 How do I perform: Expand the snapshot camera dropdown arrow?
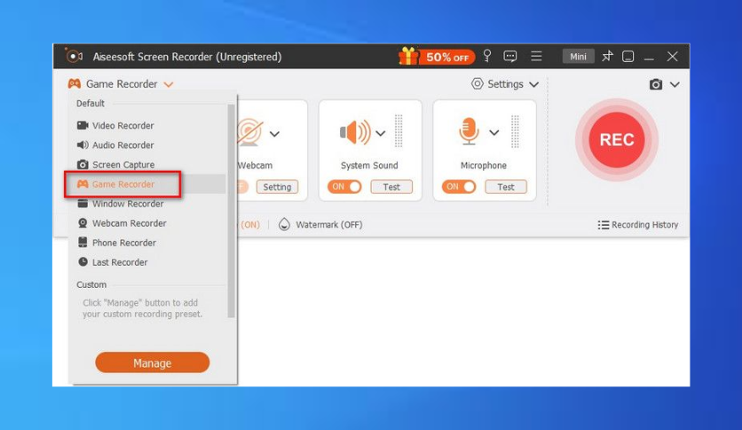(675, 84)
